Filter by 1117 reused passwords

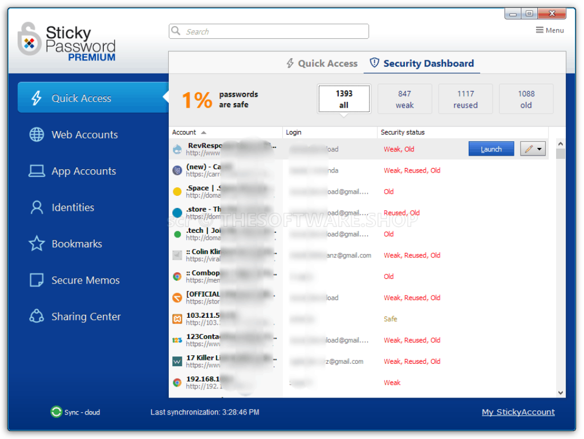[x=465, y=99]
